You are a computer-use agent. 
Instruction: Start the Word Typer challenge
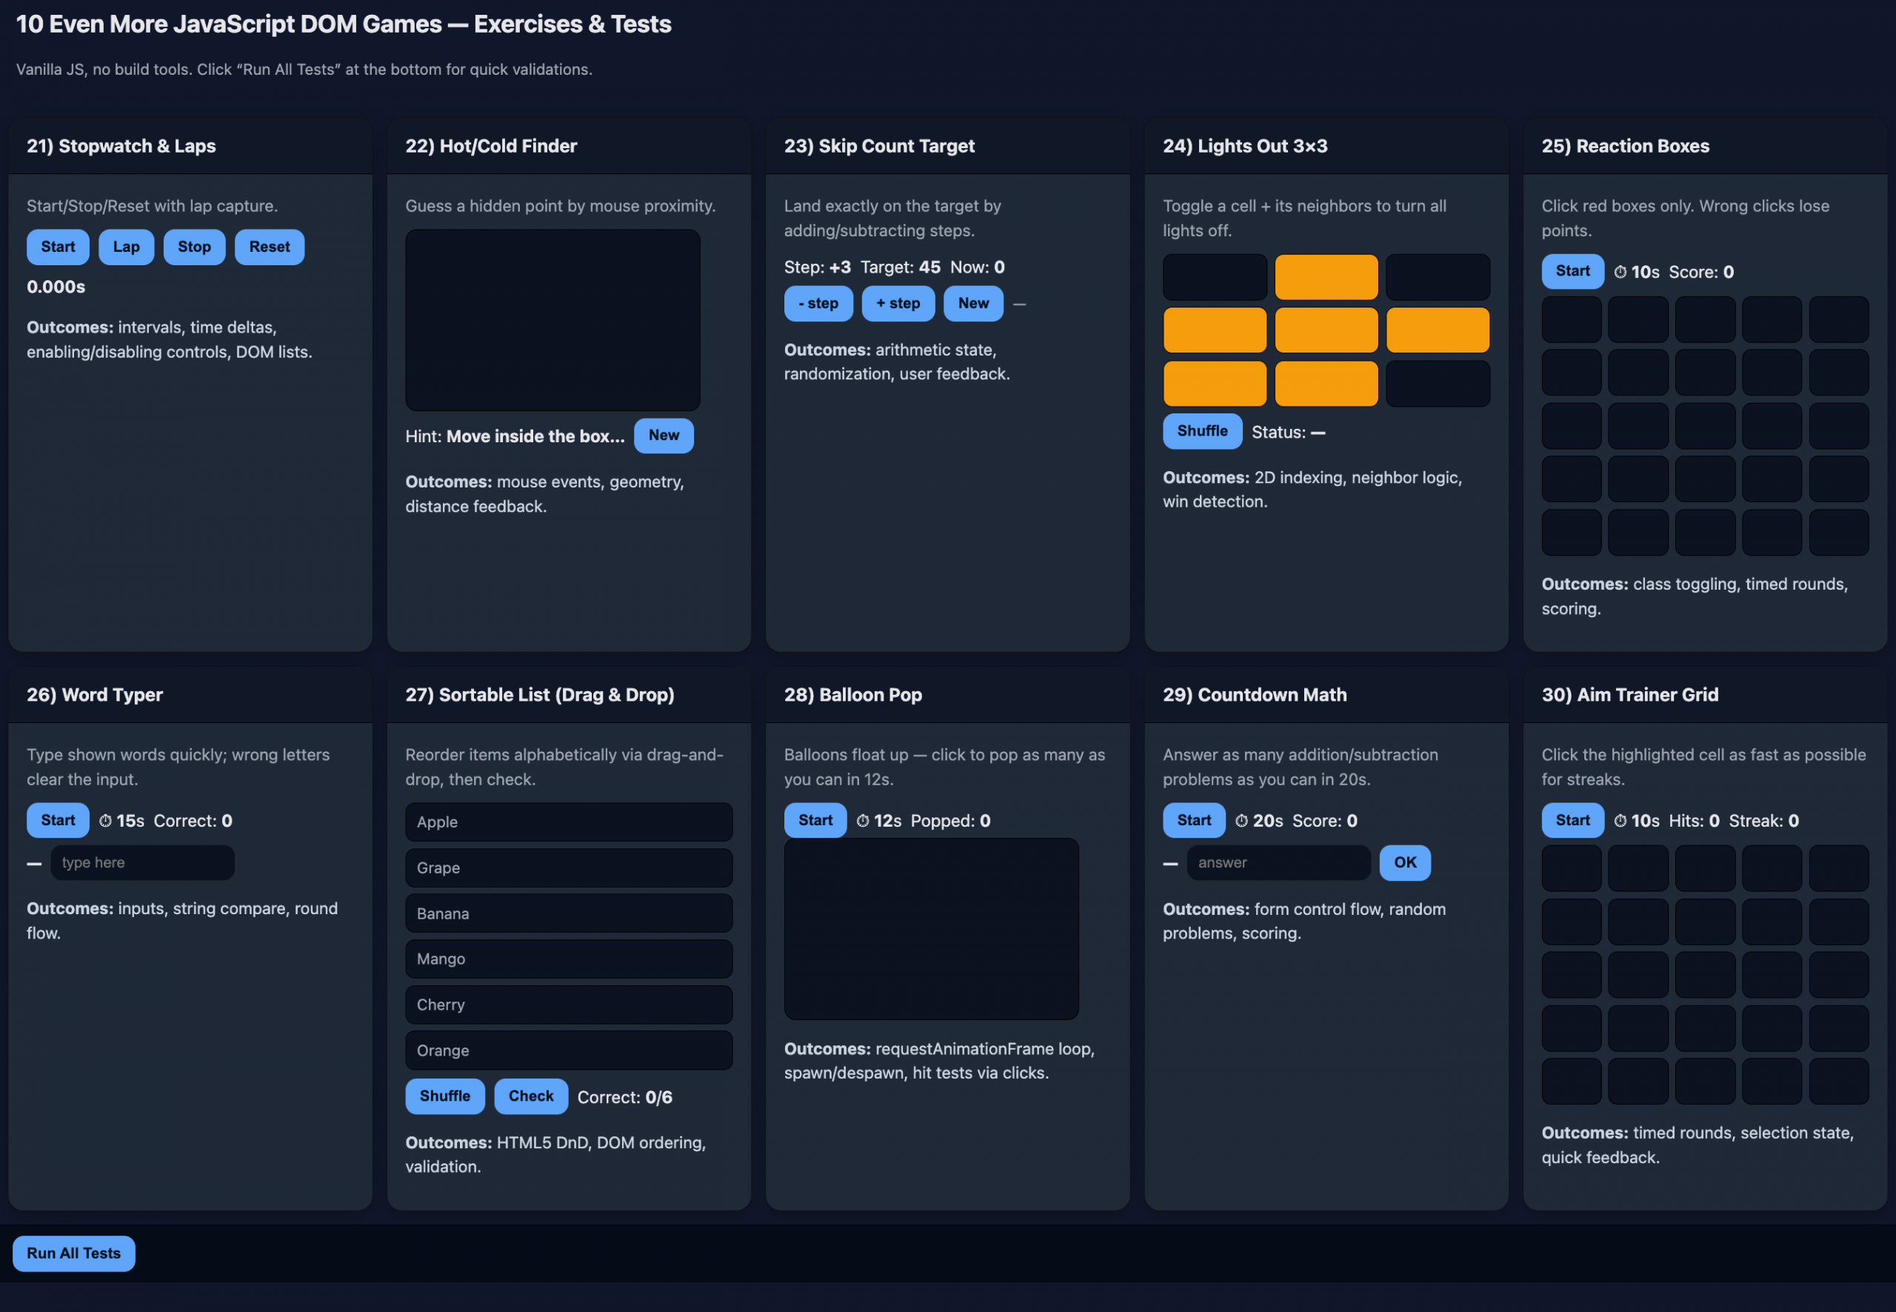(x=57, y=819)
